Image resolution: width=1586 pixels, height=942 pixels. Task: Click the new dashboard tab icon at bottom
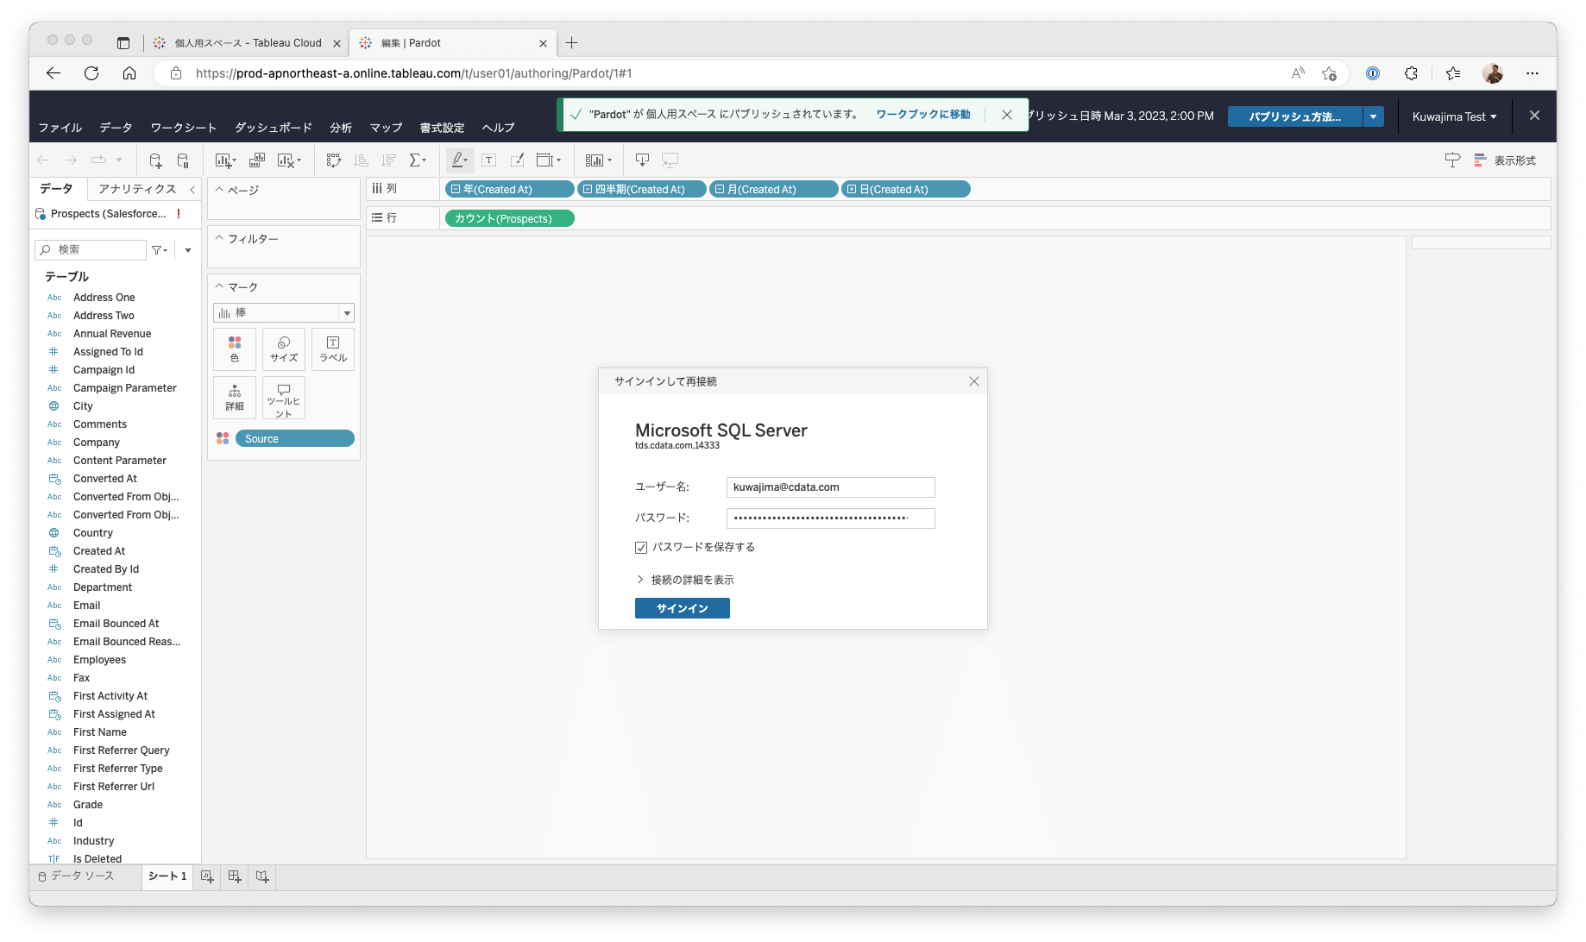[235, 876]
